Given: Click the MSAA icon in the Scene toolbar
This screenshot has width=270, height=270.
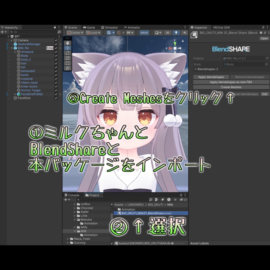Looking at the screenshot, I should pos(144,32).
